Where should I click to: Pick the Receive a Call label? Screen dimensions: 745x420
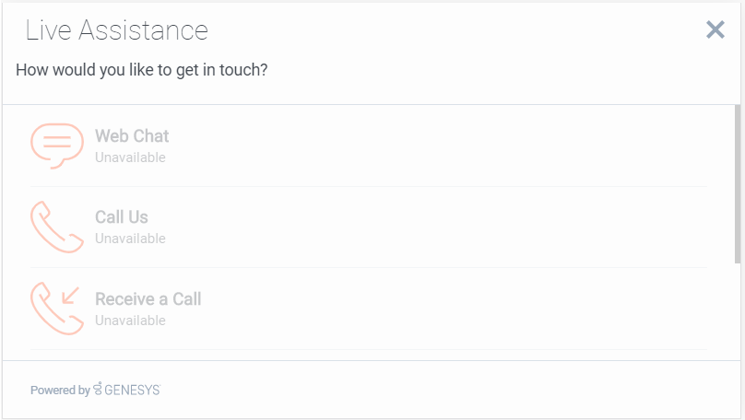click(148, 299)
